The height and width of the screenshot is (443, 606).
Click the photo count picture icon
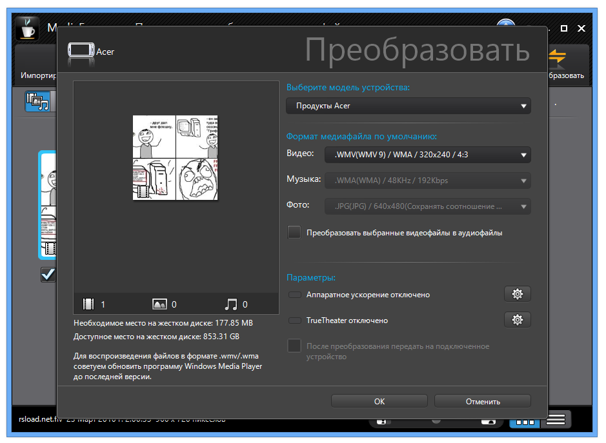click(159, 304)
